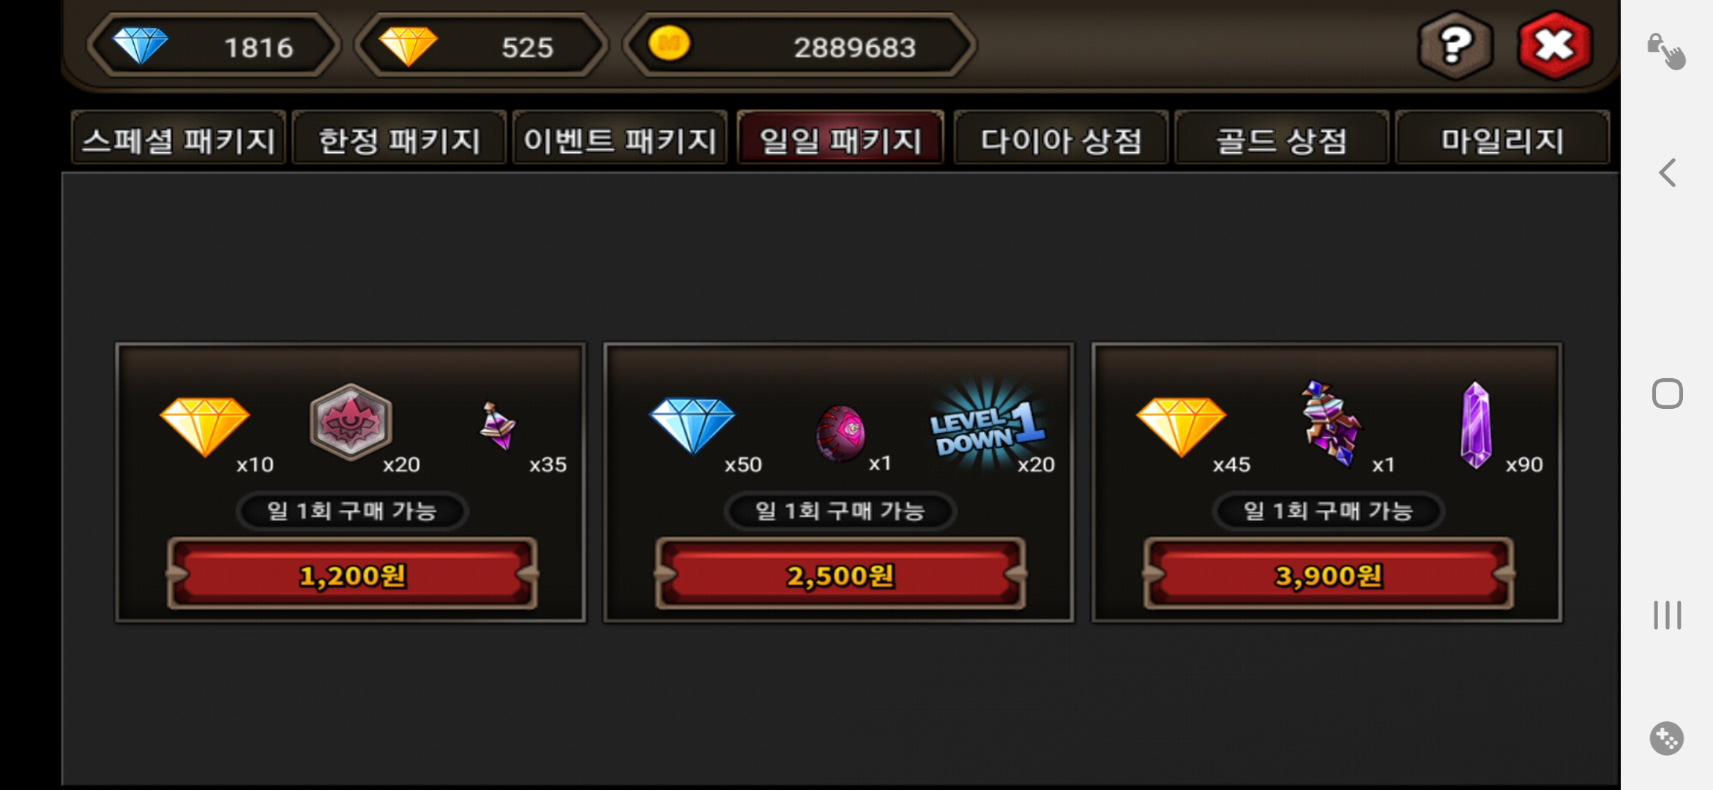The image size is (1713, 790).
Task: Select the purple crystal x90 item
Action: pyautogui.click(x=1476, y=425)
